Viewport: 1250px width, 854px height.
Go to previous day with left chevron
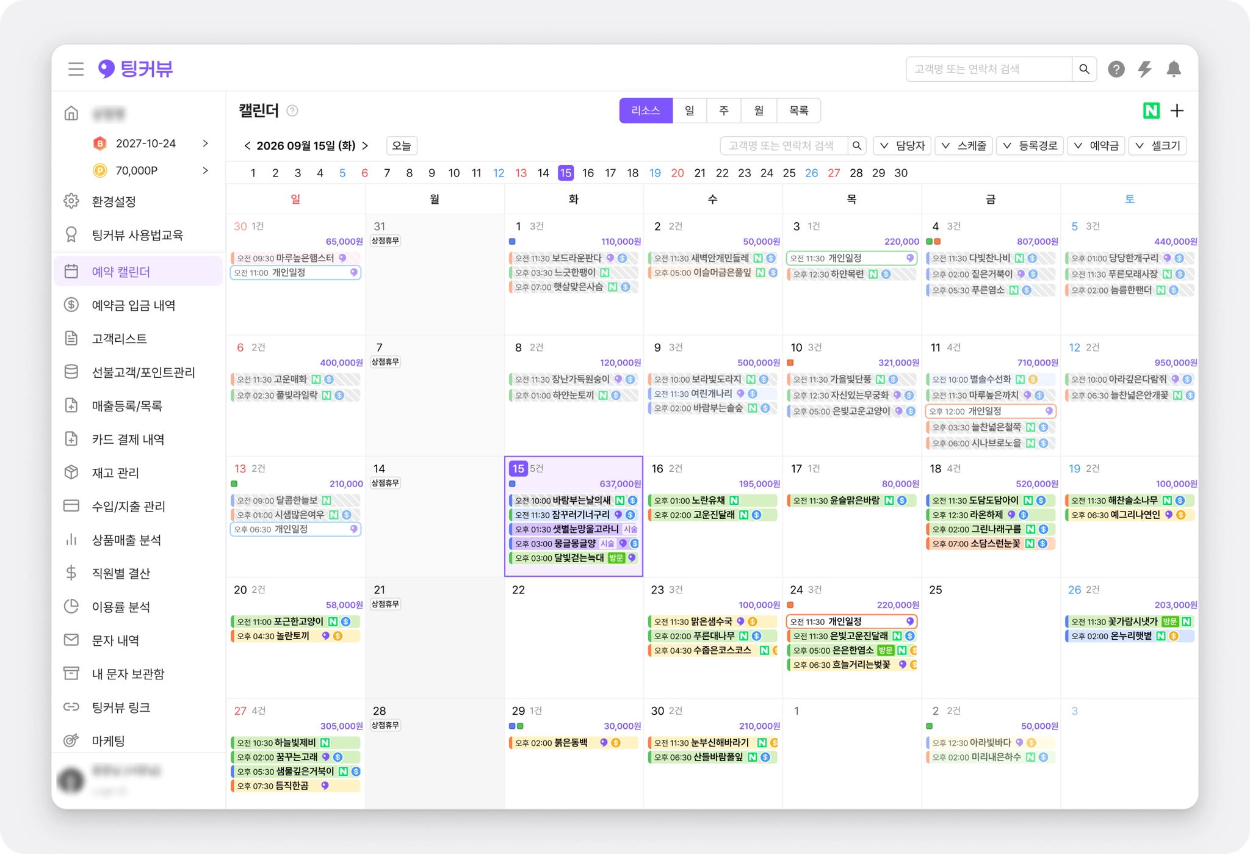247,146
